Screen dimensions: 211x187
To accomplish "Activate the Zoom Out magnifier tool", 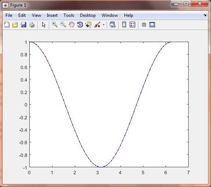I will [x=63, y=25].
